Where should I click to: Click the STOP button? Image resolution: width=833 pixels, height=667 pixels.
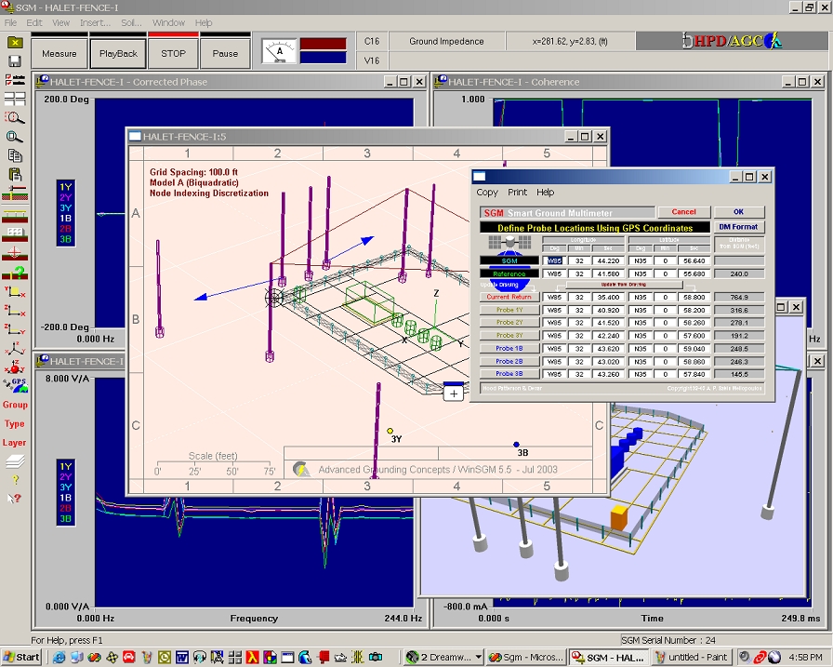pos(173,54)
